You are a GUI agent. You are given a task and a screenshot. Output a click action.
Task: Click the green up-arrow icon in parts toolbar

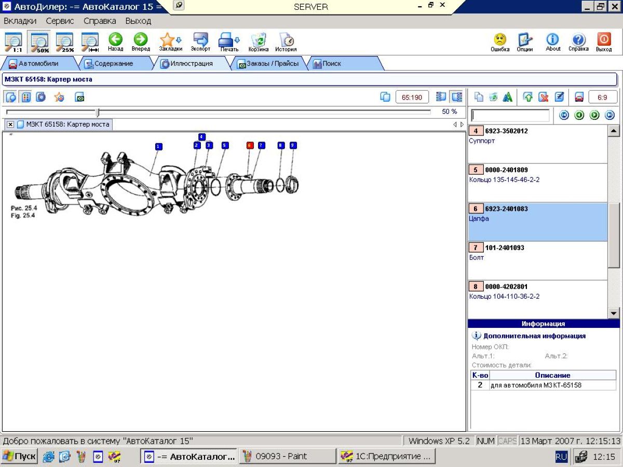(x=528, y=97)
